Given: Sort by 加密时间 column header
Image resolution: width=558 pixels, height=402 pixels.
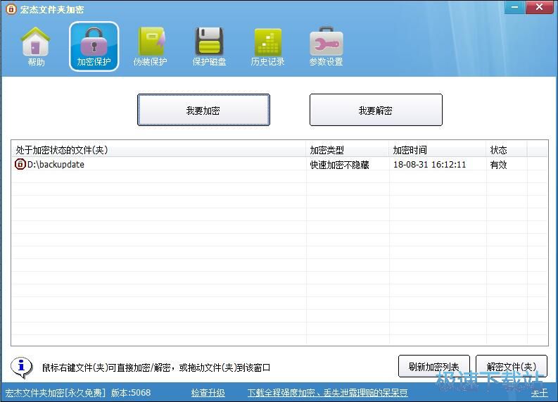Looking at the screenshot, I should pos(438,150).
